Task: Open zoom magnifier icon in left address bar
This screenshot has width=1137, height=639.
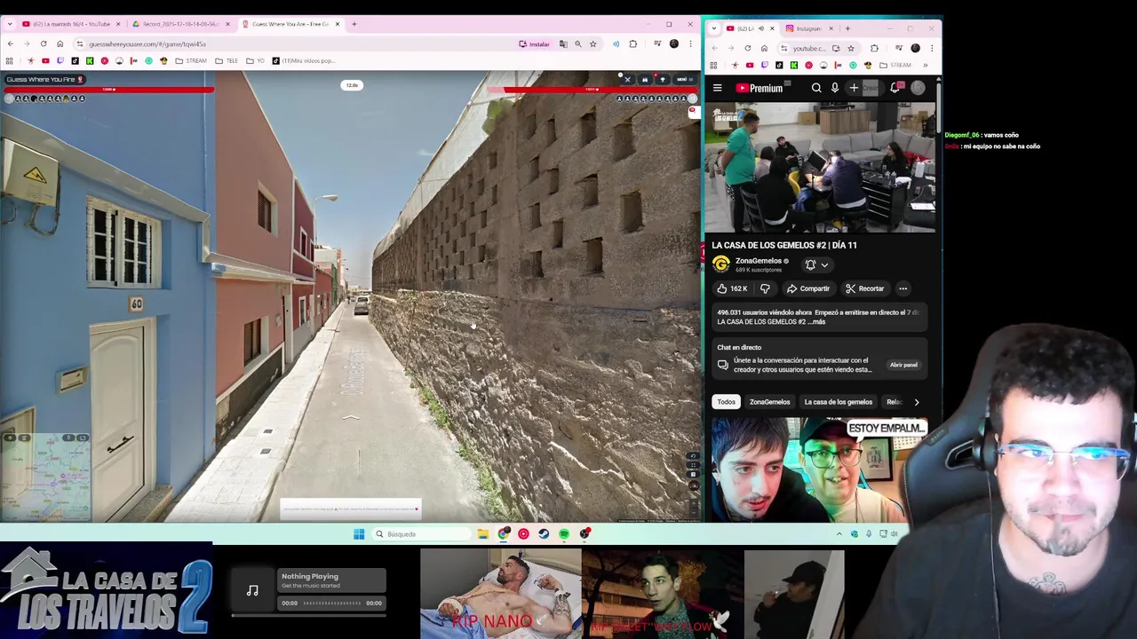Action: pyautogui.click(x=578, y=43)
